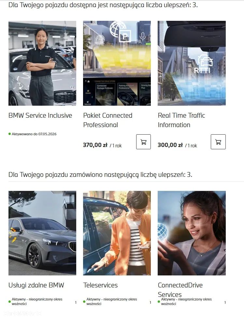Select the Pakiet Connected Professional title
This screenshot has width=244, height=319.
(x=108, y=120)
